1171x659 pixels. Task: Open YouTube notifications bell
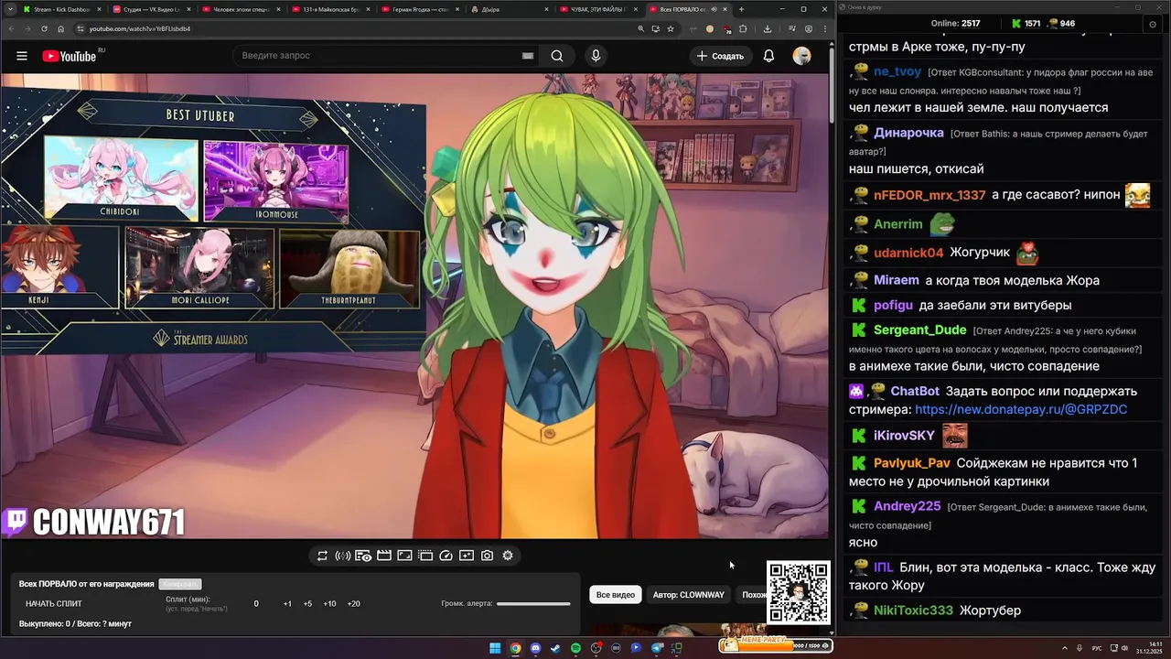coord(768,56)
